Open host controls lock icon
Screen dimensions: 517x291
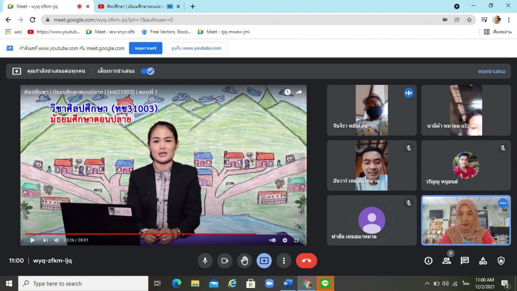(x=501, y=260)
